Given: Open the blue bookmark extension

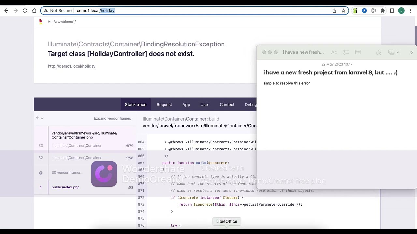Looking at the screenshot, I should (x=364, y=11).
